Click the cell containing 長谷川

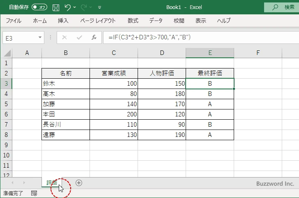click(66, 125)
